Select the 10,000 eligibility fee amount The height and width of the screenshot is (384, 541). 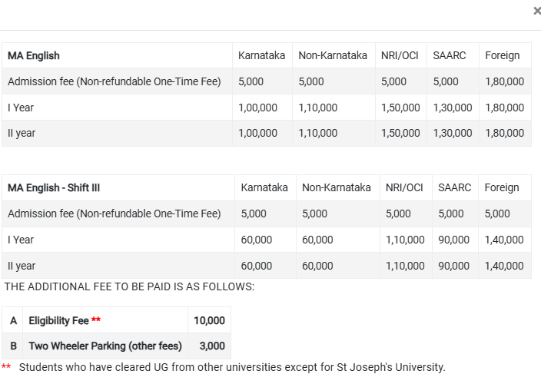click(x=209, y=321)
